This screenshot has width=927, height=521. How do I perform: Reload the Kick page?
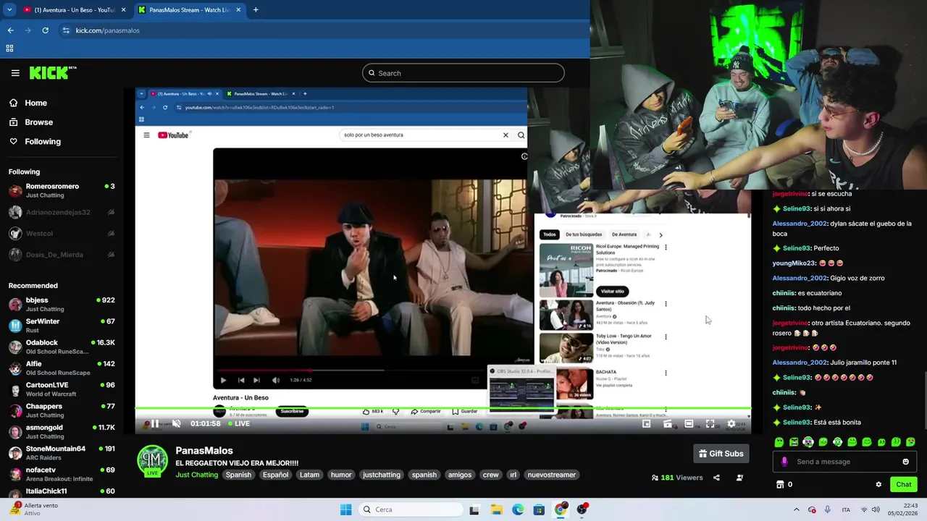[x=45, y=30]
